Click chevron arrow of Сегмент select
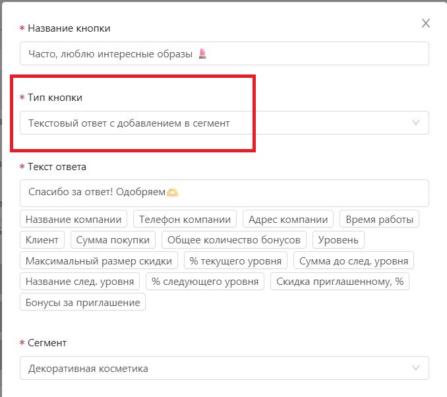 click(416, 367)
